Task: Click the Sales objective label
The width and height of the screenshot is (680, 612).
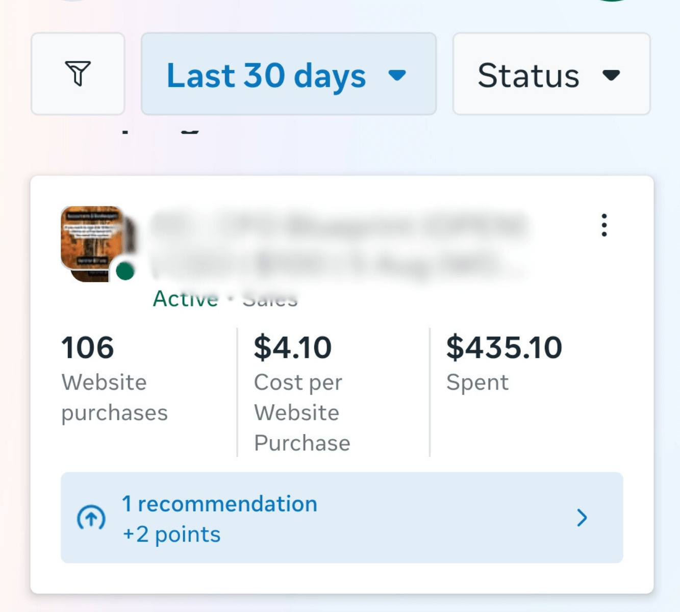Action: 270,300
